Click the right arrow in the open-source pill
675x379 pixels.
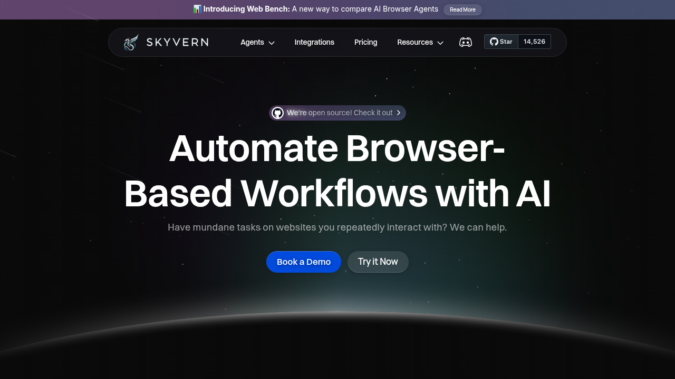coord(399,113)
